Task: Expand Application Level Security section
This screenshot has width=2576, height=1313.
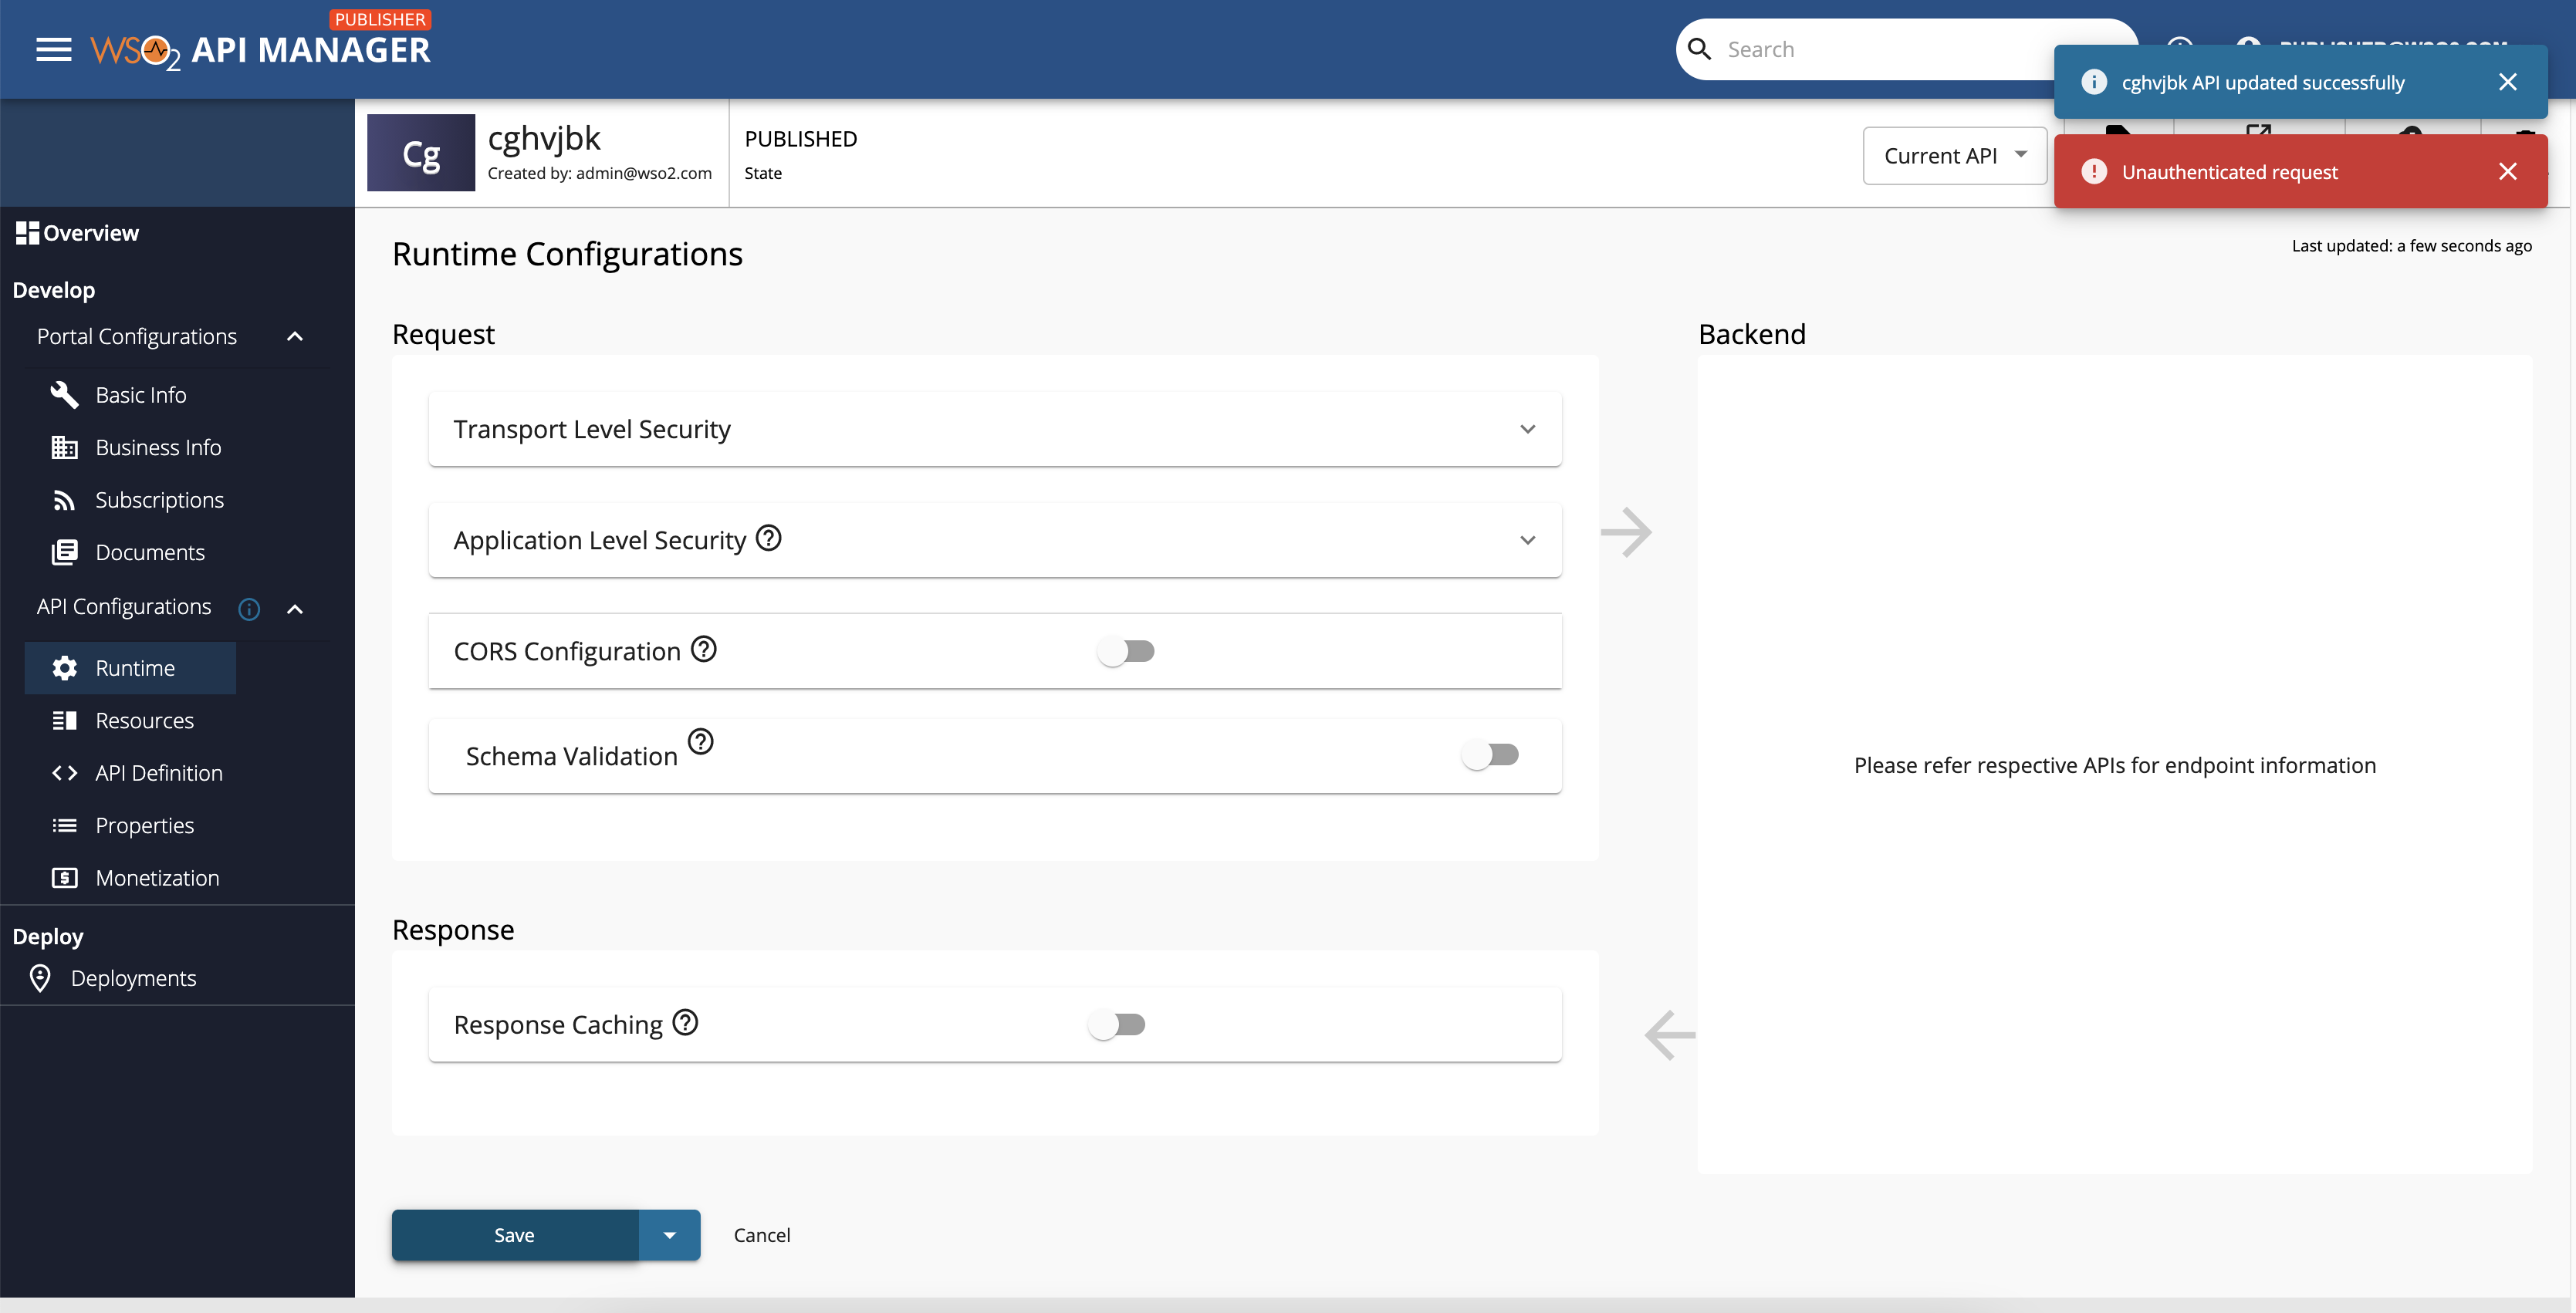Action: 1527,540
